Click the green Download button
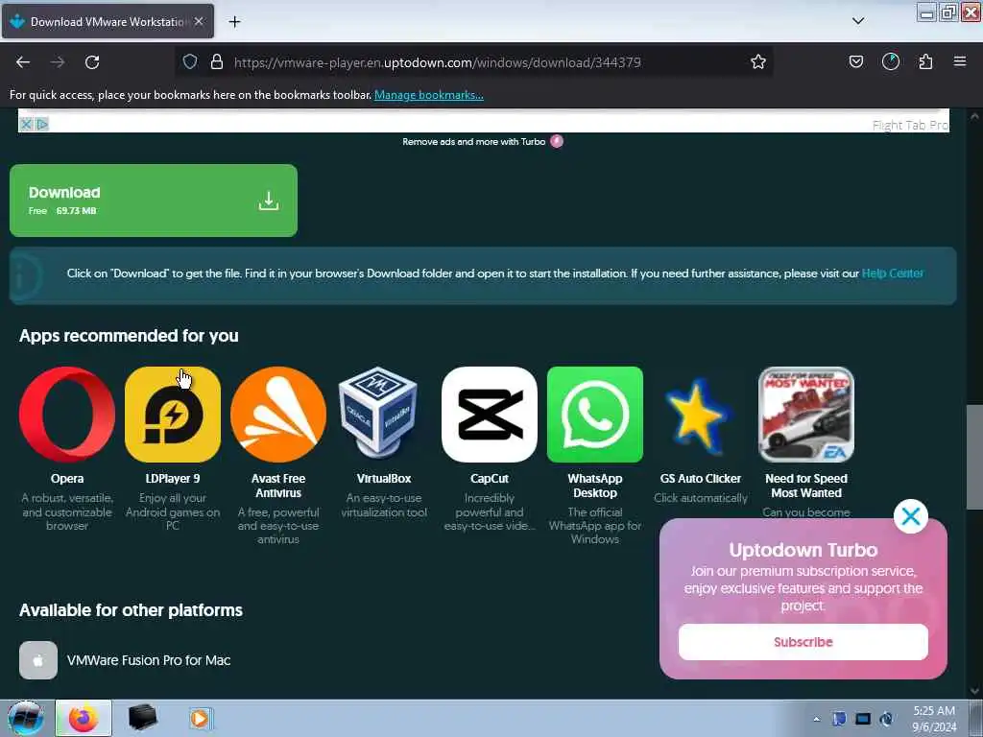This screenshot has height=737, width=983. pos(154,201)
